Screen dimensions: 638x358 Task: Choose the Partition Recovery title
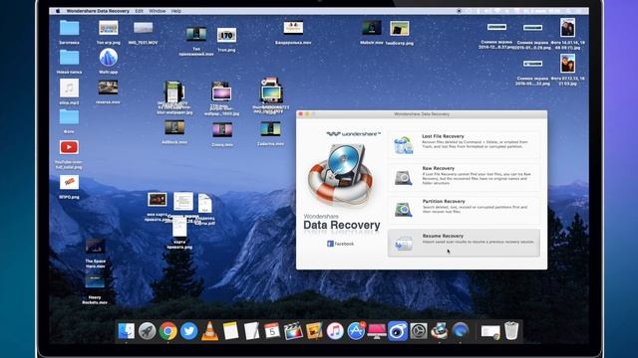coord(444,201)
